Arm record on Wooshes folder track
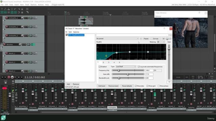This screenshot has height=121, width=216. (x=4, y=44)
